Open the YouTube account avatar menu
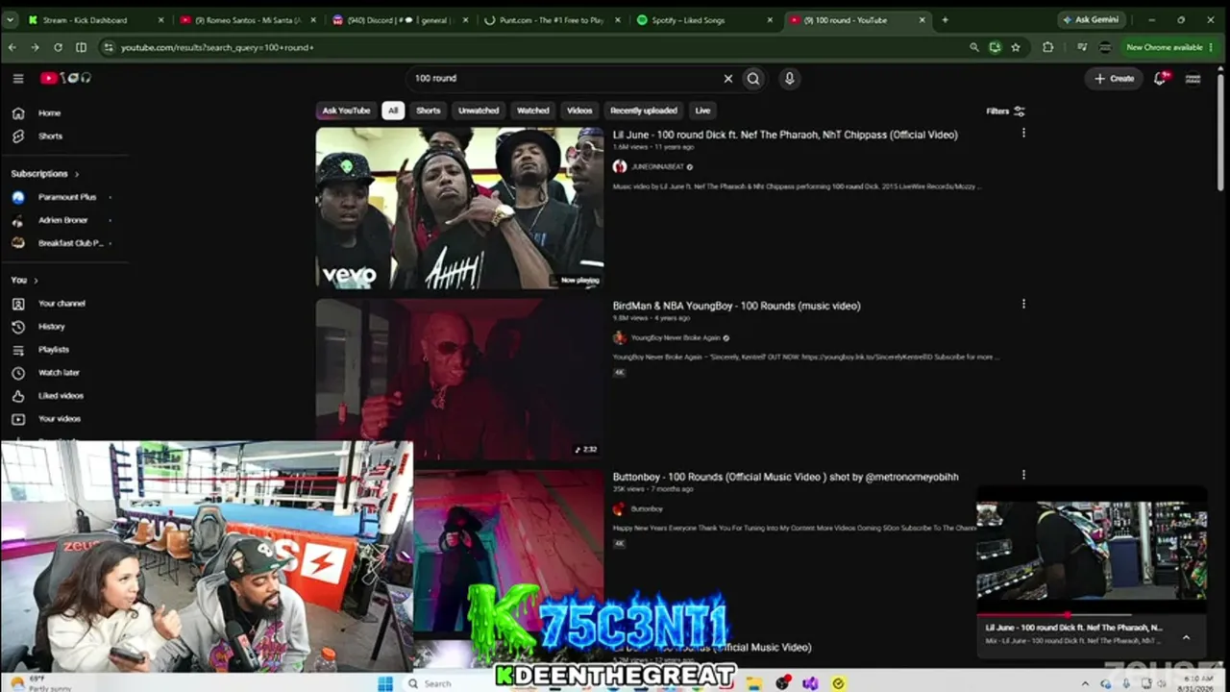 pyautogui.click(x=1193, y=78)
